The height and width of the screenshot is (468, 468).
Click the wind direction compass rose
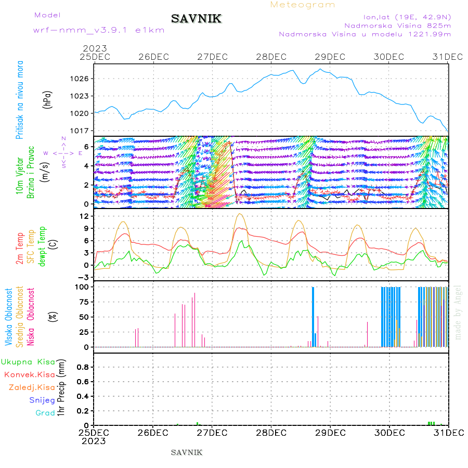[x=63, y=153]
